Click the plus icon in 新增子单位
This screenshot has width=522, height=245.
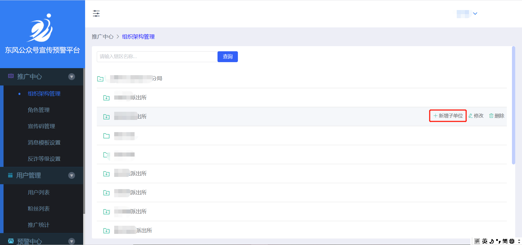(435, 116)
